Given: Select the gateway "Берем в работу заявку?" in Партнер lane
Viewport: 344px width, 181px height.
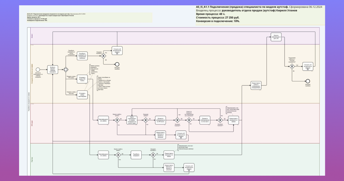Looking at the screenshot, I should (x=118, y=155).
